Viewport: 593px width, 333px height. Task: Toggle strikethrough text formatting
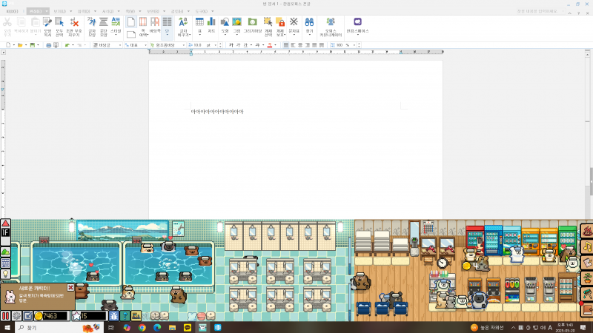[x=257, y=45]
